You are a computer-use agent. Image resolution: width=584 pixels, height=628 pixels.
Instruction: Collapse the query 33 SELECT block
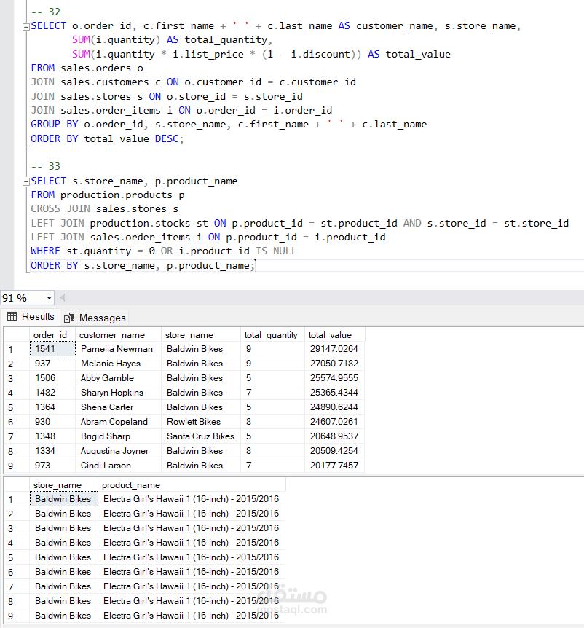[x=25, y=181]
